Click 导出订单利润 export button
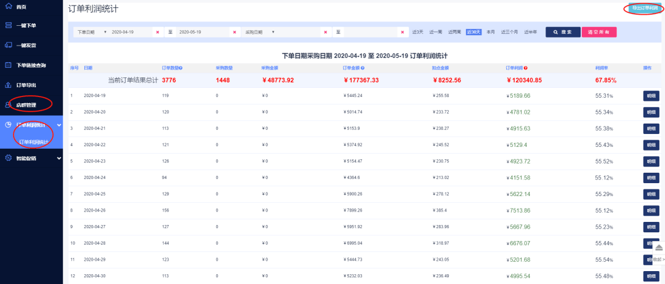 coord(643,9)
